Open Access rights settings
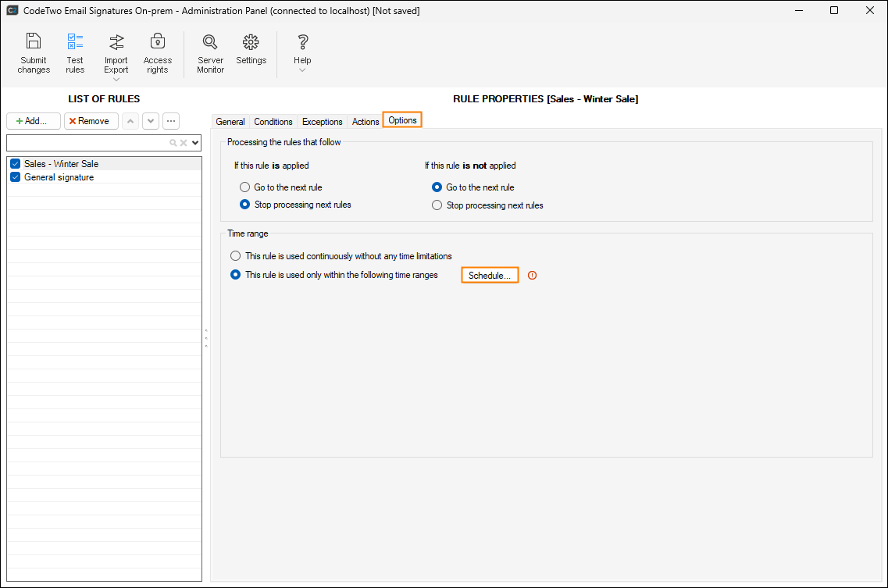This screenshot has width=888, height=588. point(158,52)
